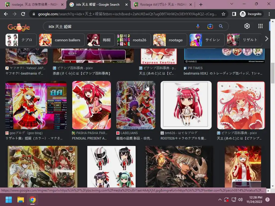The image size is (275, 206).
Task: Filter by リザルト chip
Action: point(244,40)
